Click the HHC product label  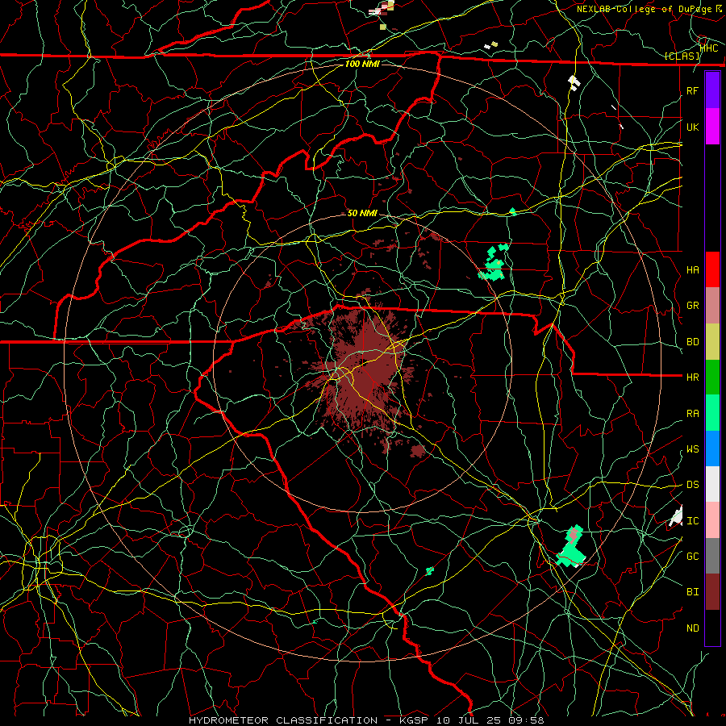point(709,48)
